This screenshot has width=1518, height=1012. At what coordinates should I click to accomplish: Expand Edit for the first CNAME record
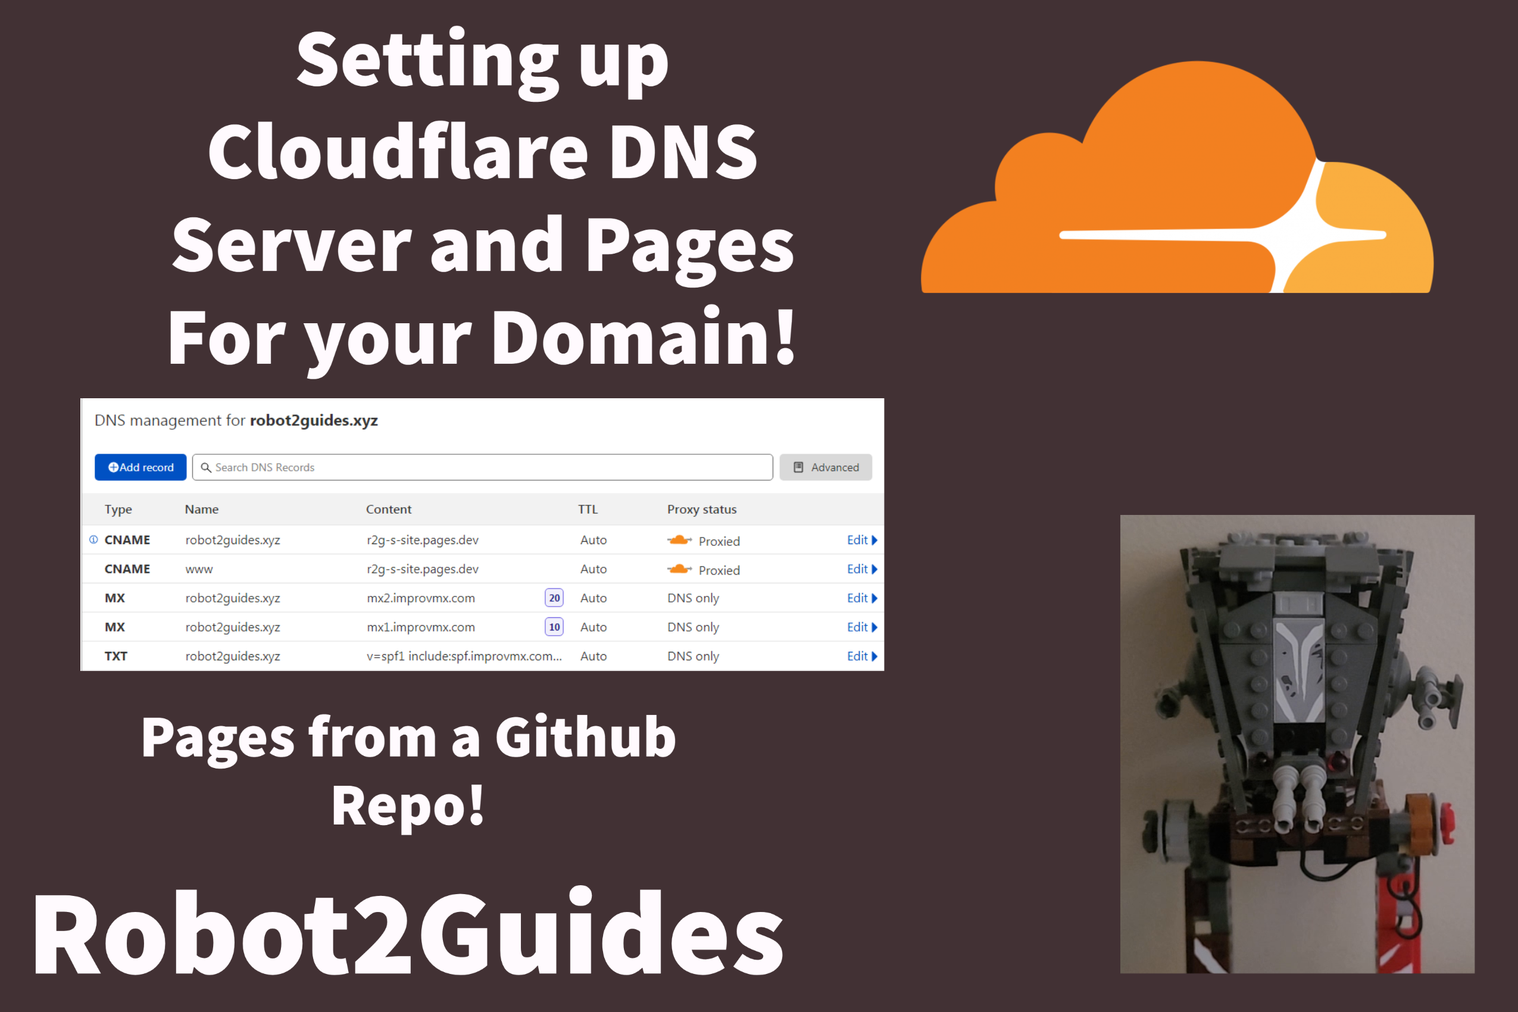click(861, 540)
